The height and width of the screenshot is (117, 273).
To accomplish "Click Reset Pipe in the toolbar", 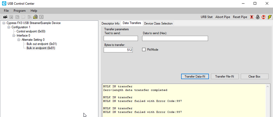I will pyautogui.click(x=240, y=17).
